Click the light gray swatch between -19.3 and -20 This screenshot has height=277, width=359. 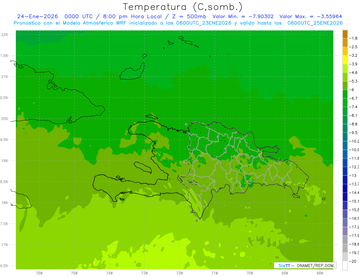coord(345,257)
